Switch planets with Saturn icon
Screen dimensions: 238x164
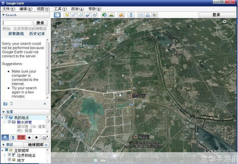point(121,15)
